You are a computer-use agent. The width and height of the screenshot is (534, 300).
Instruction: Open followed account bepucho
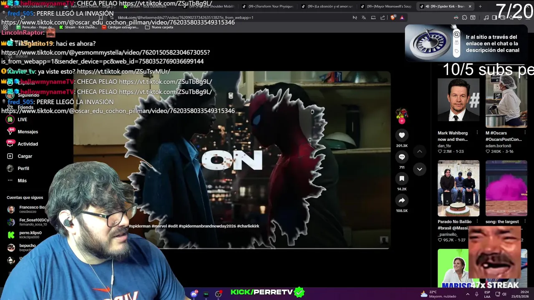coord(22,247)
